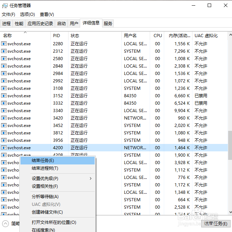
Task: Click process icon of svchost.exe PID 3956
Action: [4, 140]
